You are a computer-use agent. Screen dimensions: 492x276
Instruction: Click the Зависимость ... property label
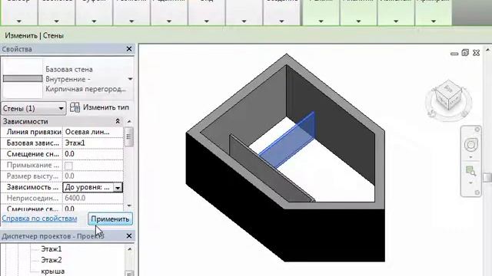(32, 187)
